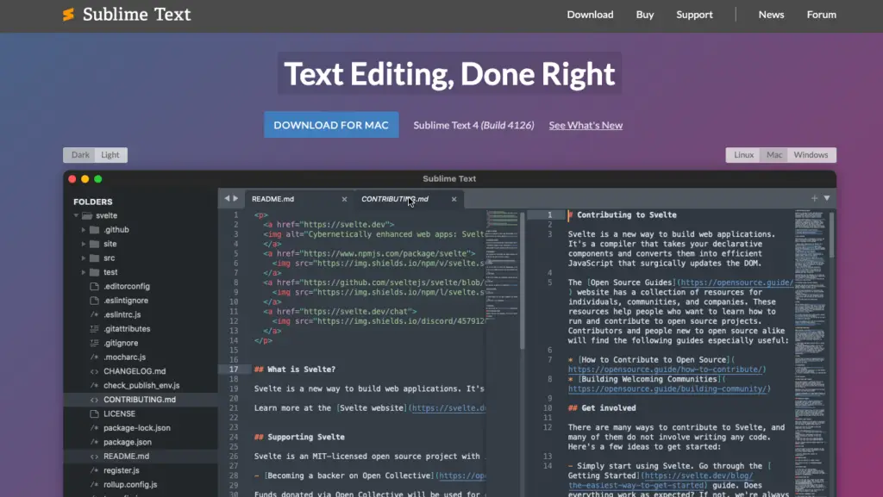
Task: Expand the src folder
Action: pyautogui.click(x=84, y=258)
